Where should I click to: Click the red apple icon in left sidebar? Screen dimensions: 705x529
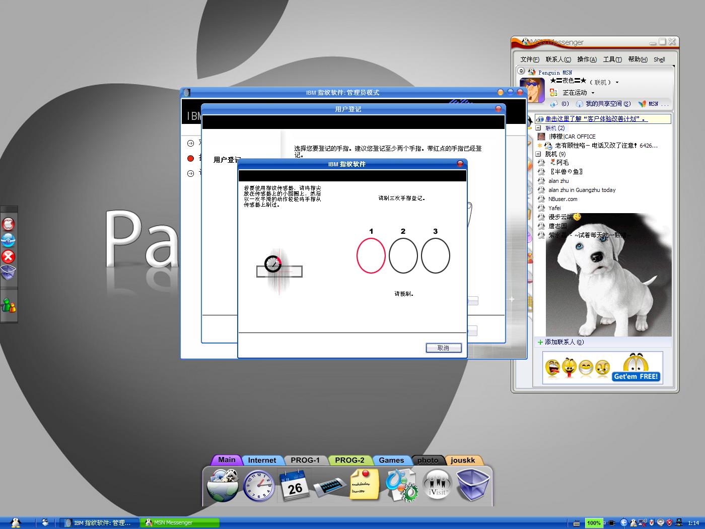point(9,224)
